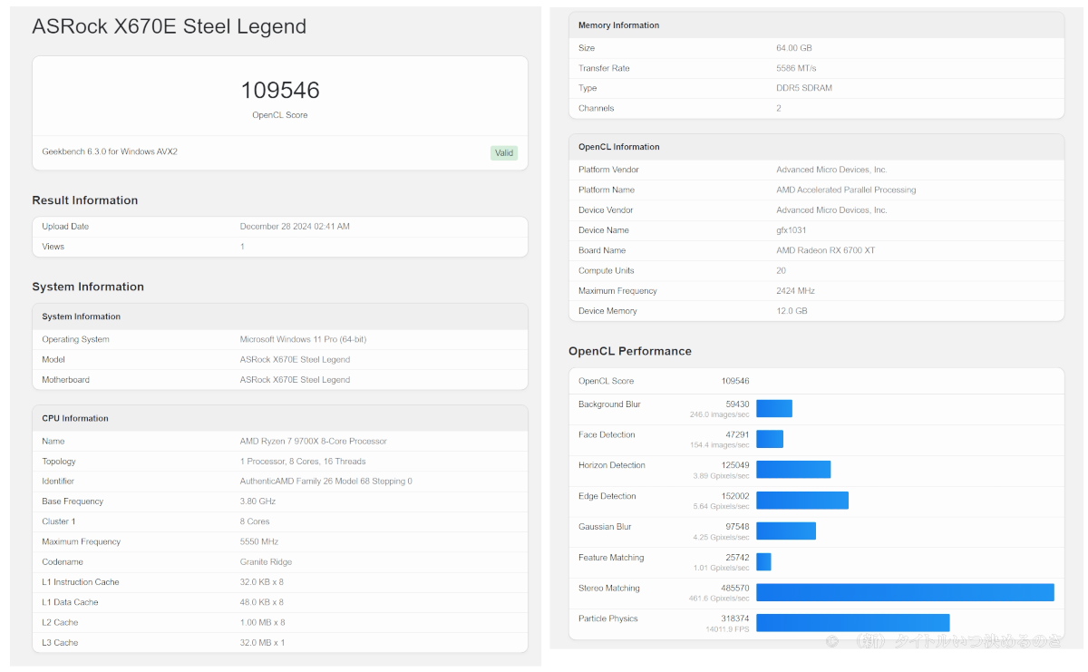The image size is (1088, 672).
Task: Click the green Valid badge
Action: [x=504, y=152]
